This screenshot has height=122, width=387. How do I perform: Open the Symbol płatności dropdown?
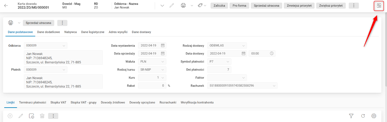[x=228, y=61]
